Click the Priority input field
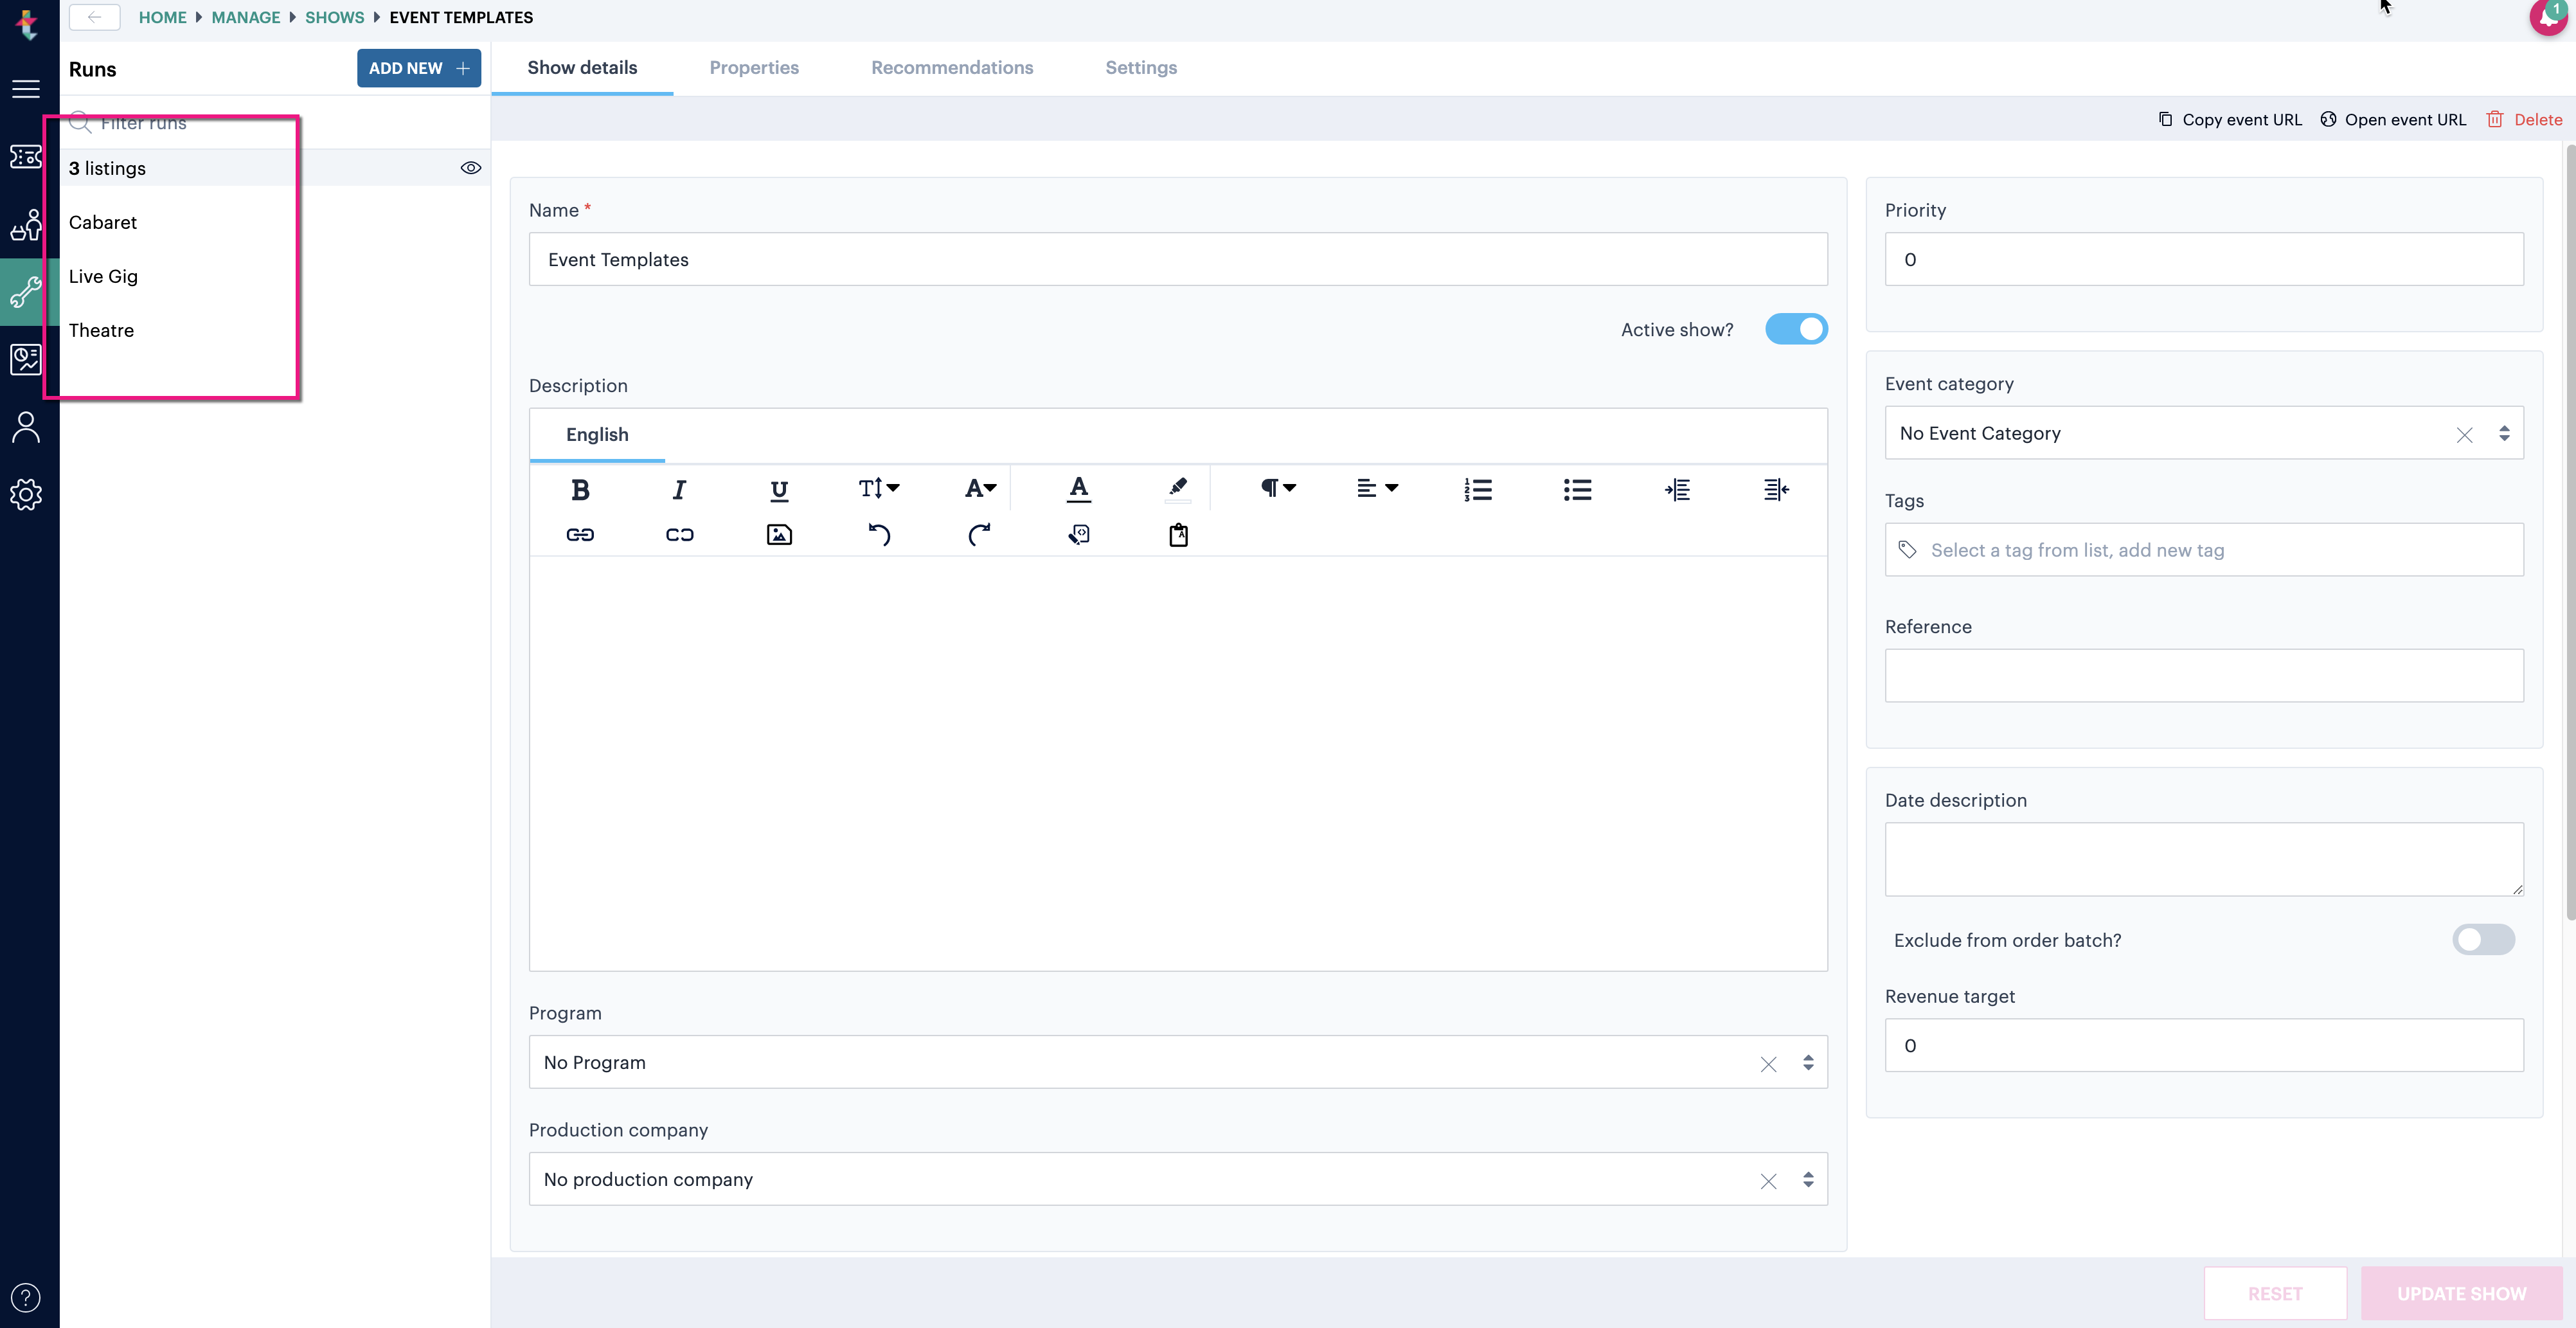This screenshot has width=2576, height=1328. click(2204, 259)
